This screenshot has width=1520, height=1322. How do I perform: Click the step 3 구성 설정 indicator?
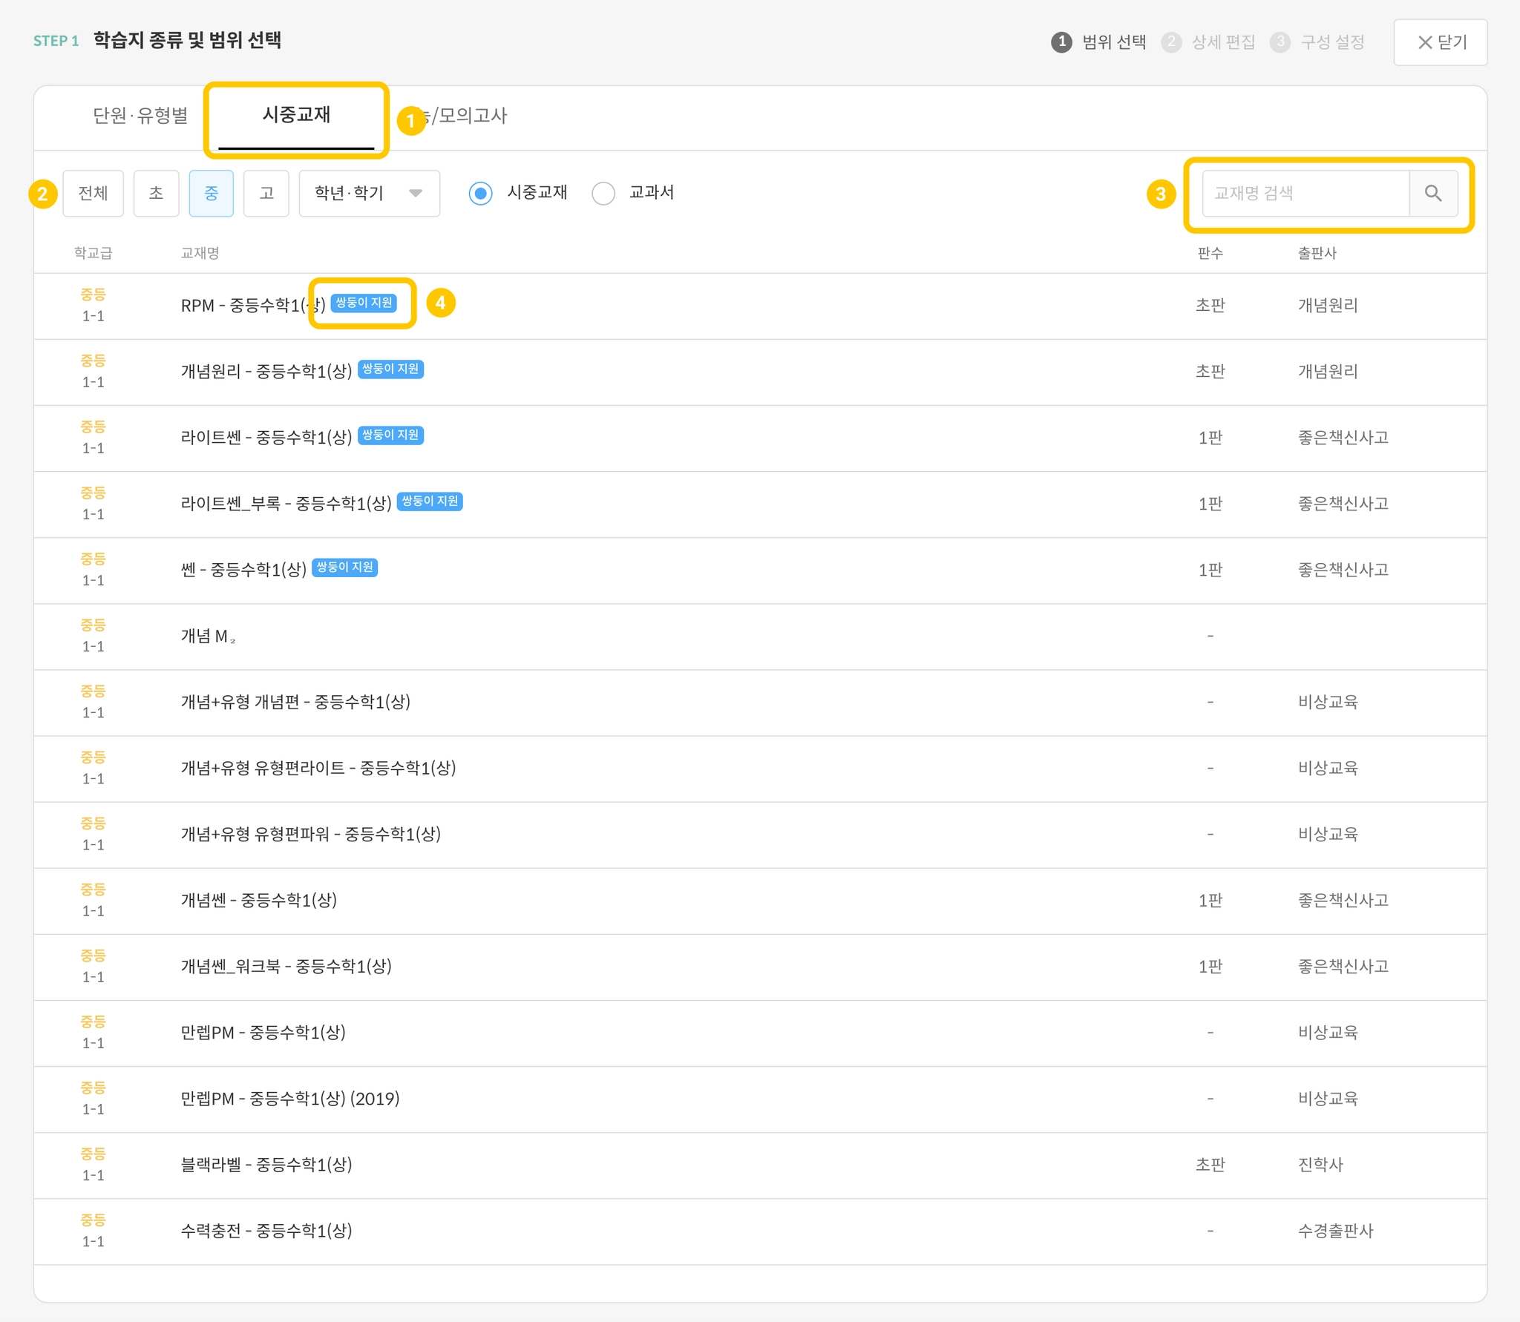tap(1318, 42)
